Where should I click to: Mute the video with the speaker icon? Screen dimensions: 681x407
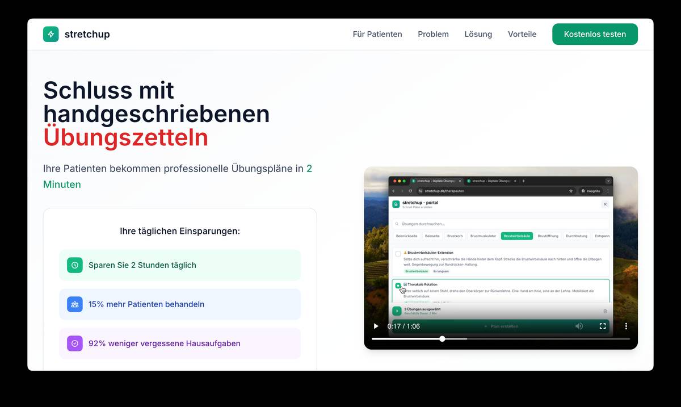point(579,326)
